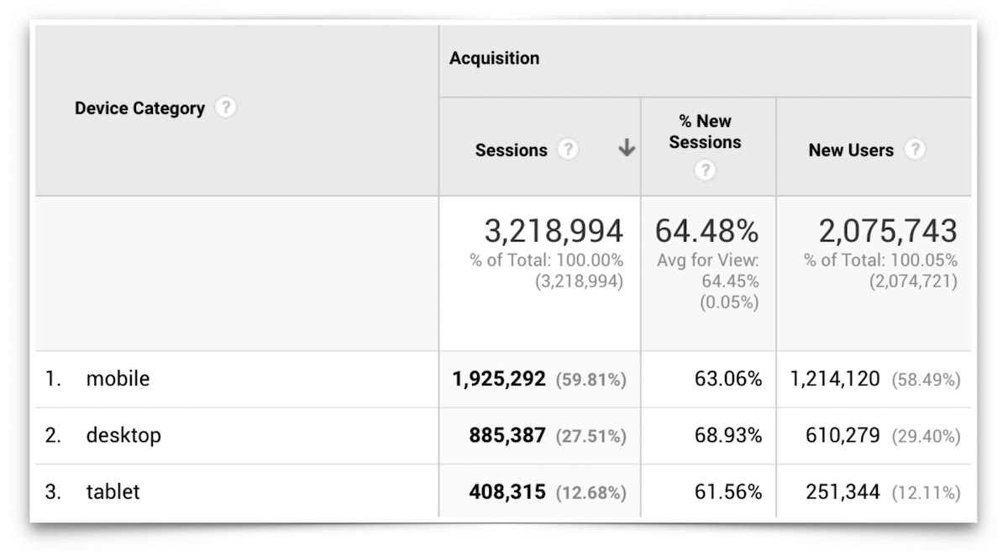
Task: Click mobile new users value 1,214,120
Action: [835, 380]
